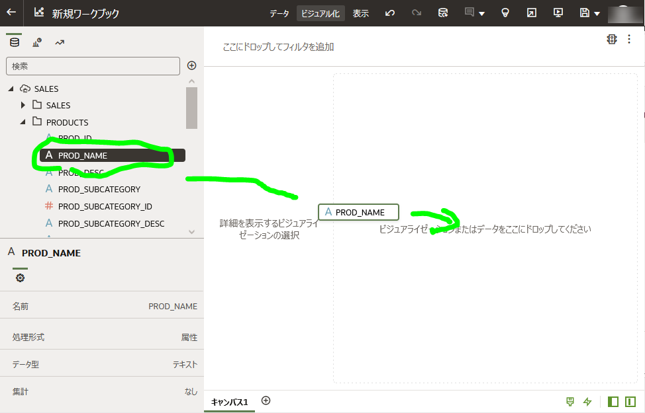Screen dimensions: 645x413
Task: Click the insights lightbulb icon in toolbar
Action: [505, 13]
